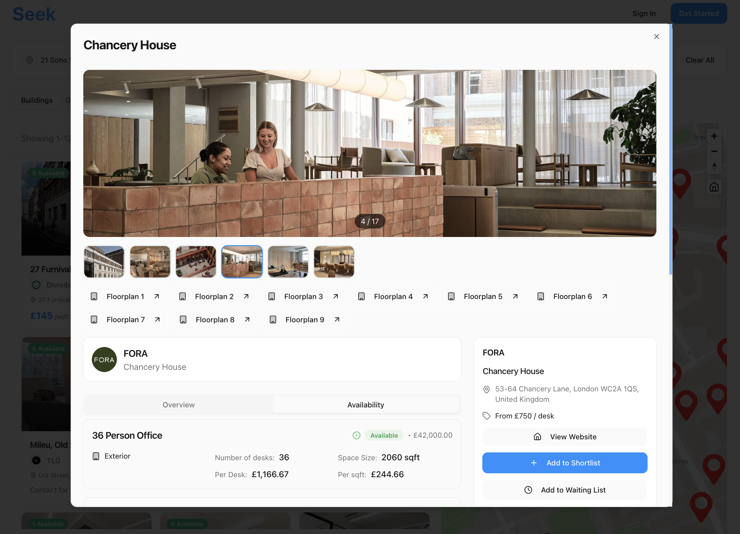
Task: Click the building icon beside Floorplan 8
Action: 183,320
